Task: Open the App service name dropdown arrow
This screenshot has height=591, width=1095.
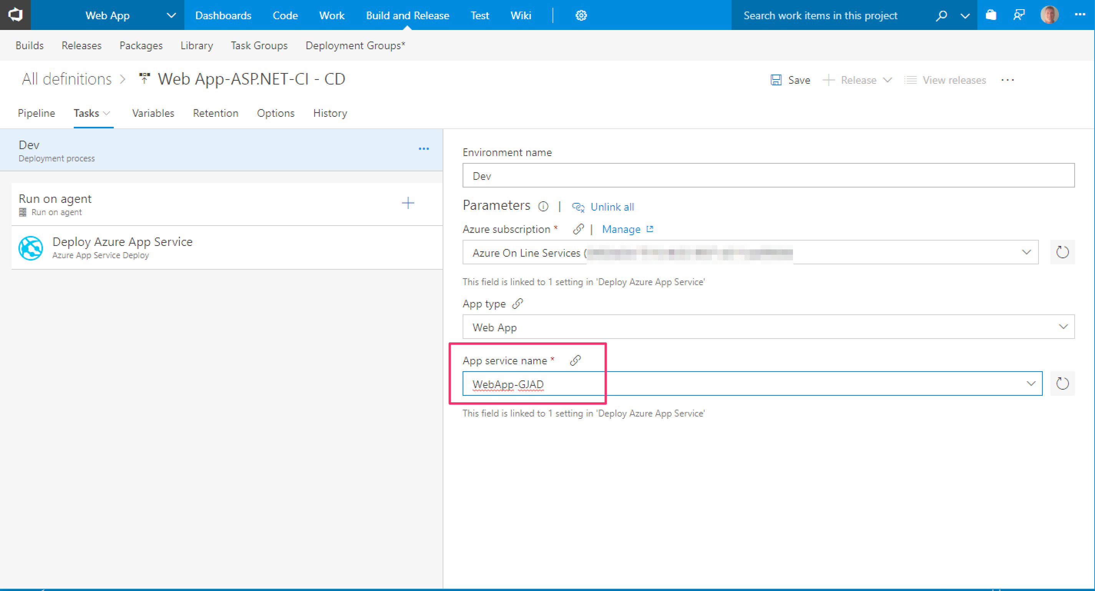Action: (1030, 383)
